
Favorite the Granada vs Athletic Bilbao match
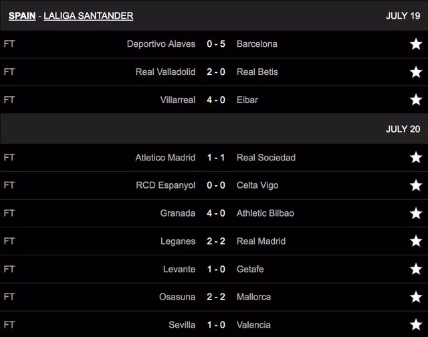(416, 213)
